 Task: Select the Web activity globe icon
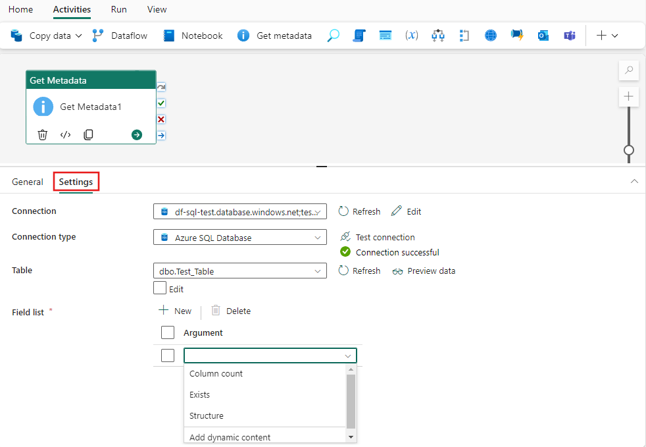[x=491, y=35]
